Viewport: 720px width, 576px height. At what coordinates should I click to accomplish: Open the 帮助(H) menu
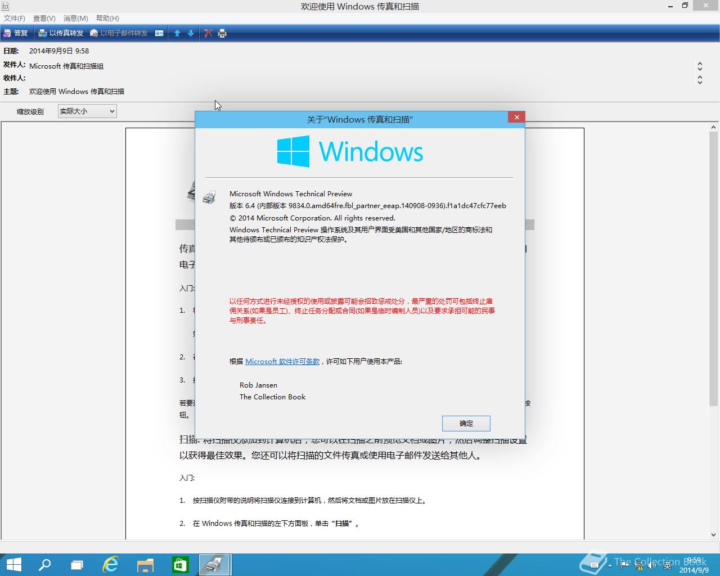tap(107, 18)
